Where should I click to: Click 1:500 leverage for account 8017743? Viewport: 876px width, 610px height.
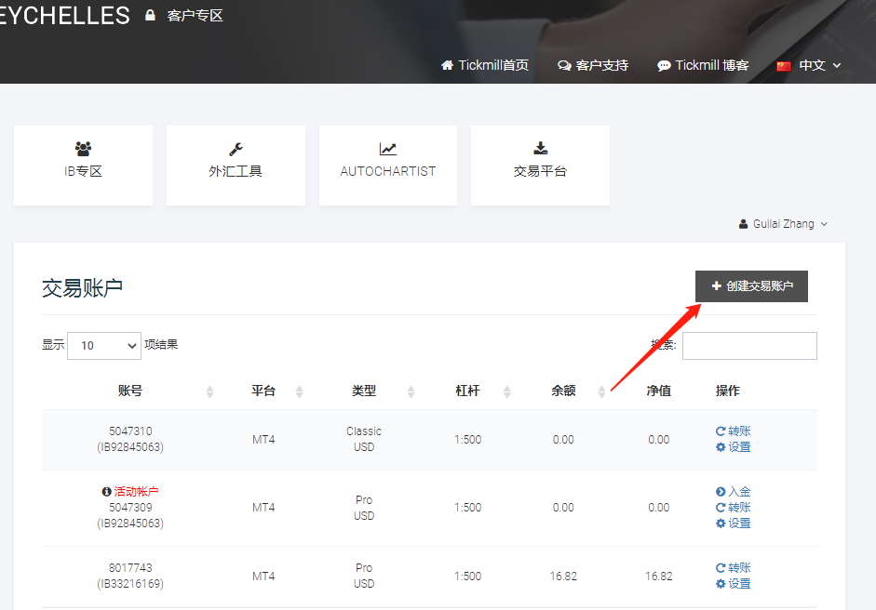(467, 577)
